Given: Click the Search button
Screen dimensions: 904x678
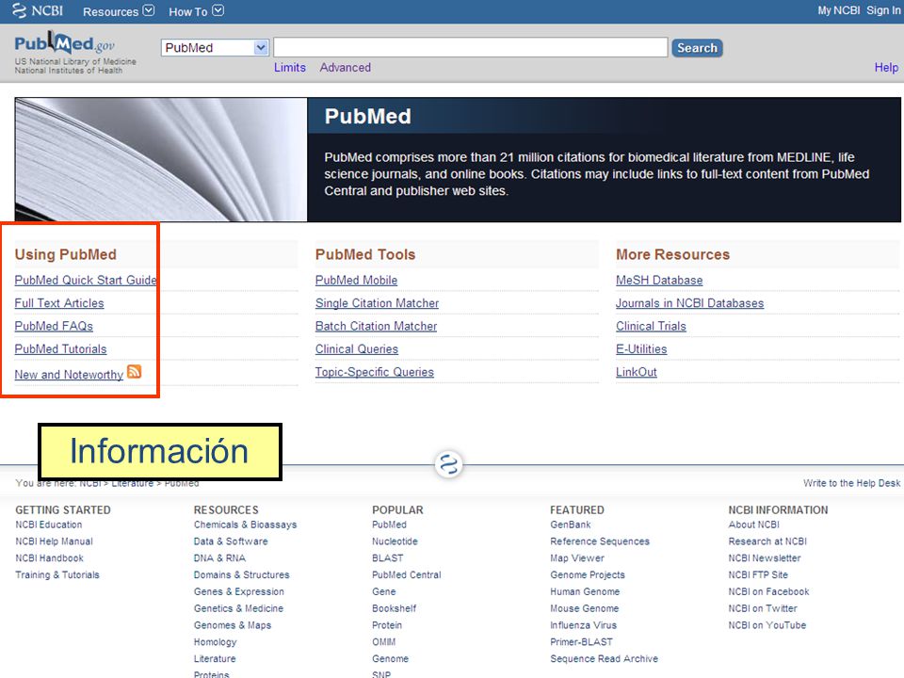Looking at the screenshot, I should pos(697,48).
